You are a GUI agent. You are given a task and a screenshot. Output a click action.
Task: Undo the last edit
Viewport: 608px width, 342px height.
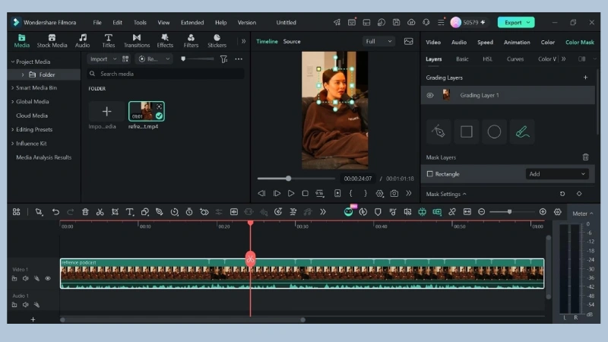click(55, 212)
